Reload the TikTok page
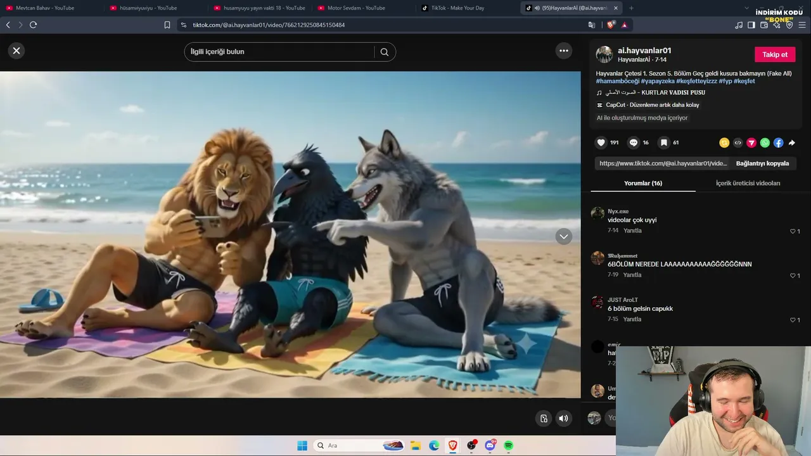Screen dimensions: 811x456 click(x=33, y=25)
